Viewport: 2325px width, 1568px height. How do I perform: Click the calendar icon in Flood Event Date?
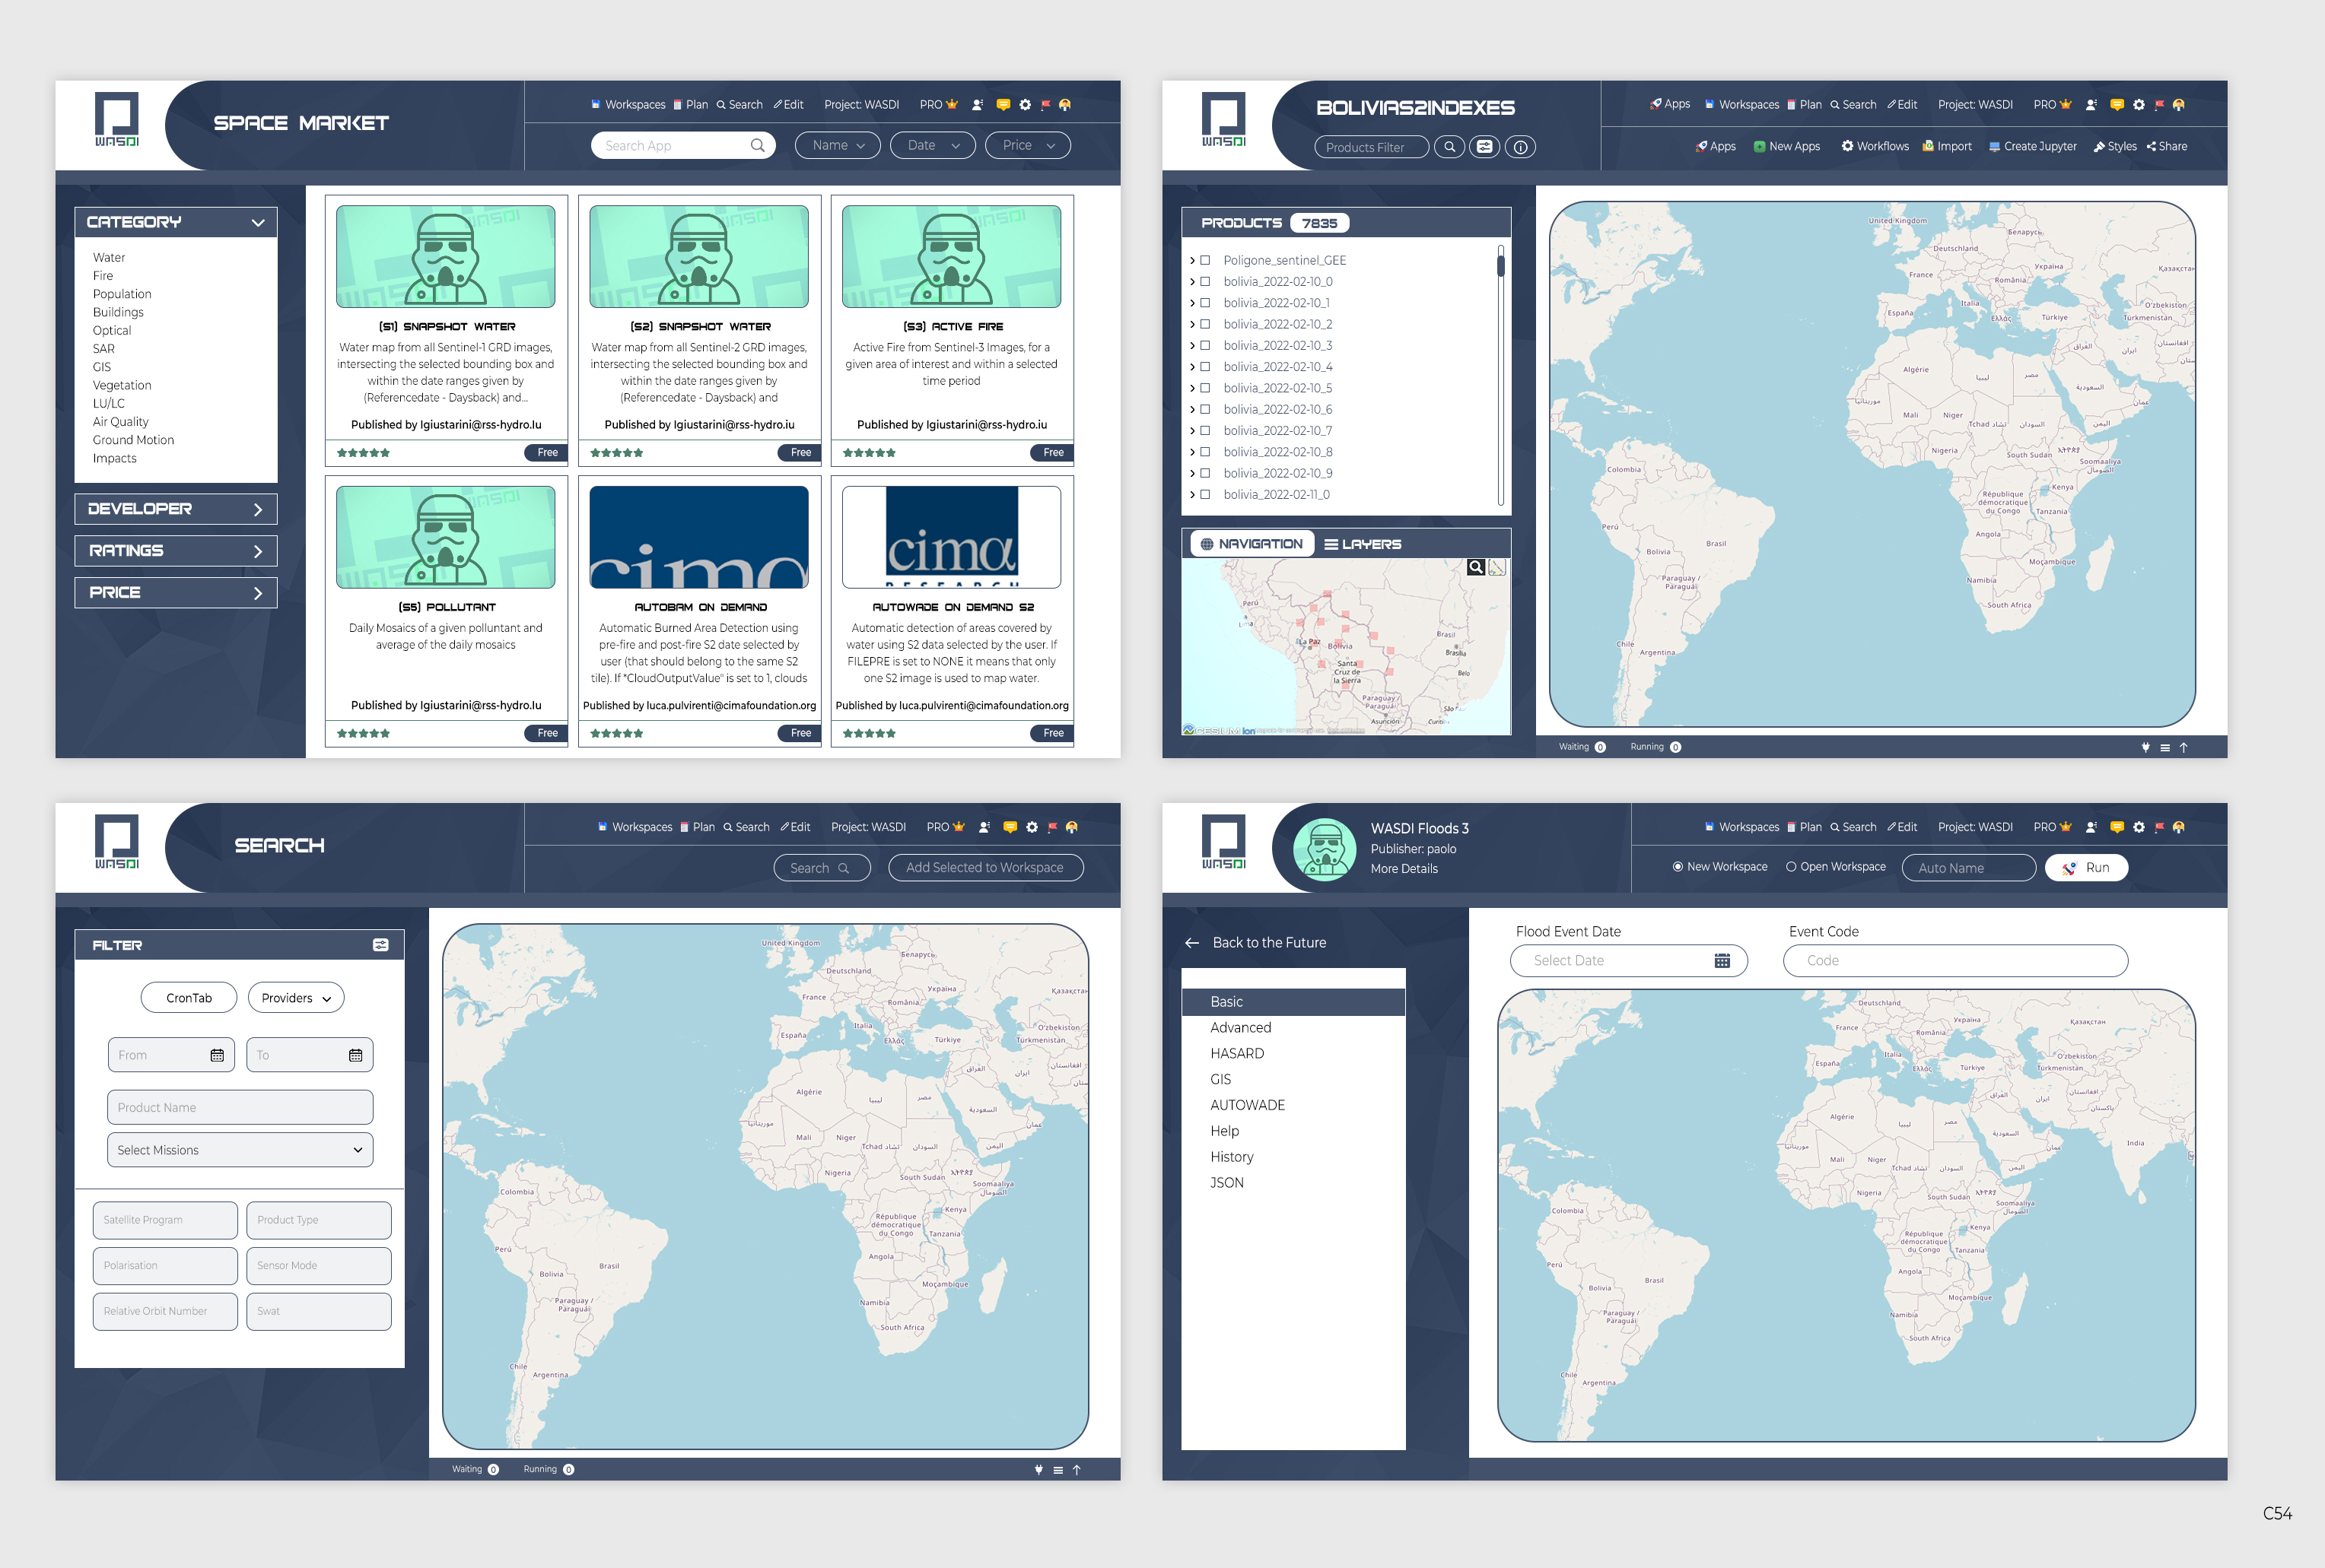(x=1722, y=960)
